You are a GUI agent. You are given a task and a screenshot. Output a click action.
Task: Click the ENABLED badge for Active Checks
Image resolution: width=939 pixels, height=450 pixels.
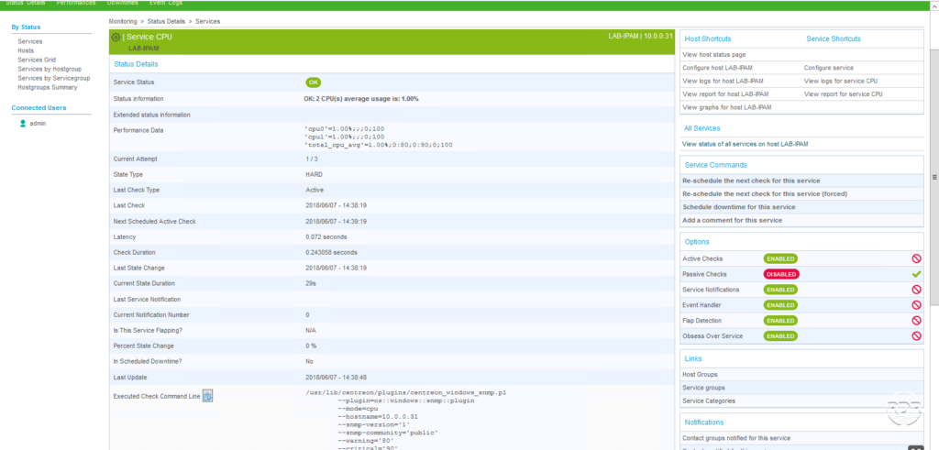pos(780,258)
